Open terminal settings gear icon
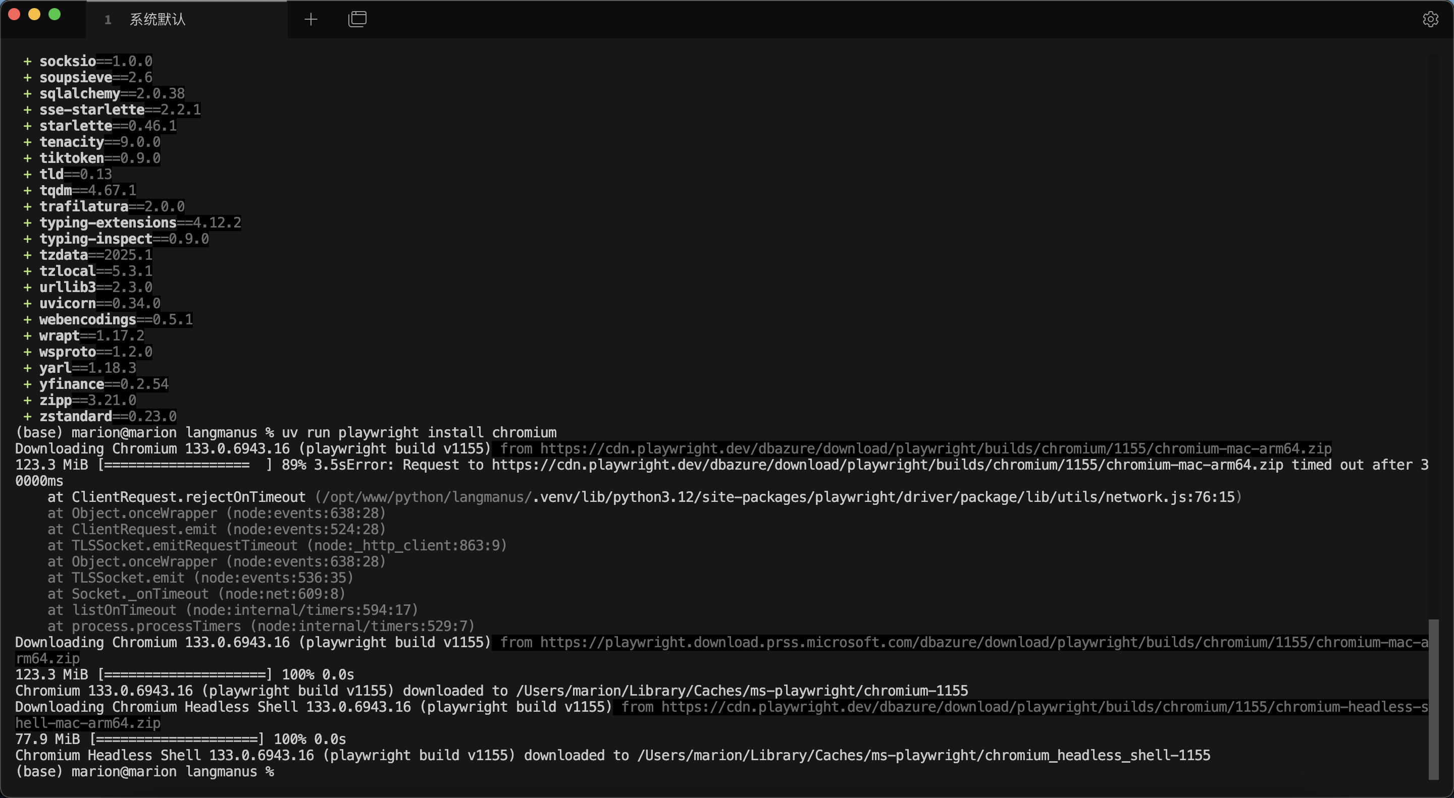Image resolution: width=1454 pixels, height=798 pixels. coord(1430,20)
